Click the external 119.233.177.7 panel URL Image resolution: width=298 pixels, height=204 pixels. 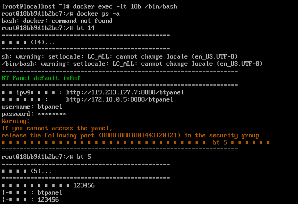(119, 93)
